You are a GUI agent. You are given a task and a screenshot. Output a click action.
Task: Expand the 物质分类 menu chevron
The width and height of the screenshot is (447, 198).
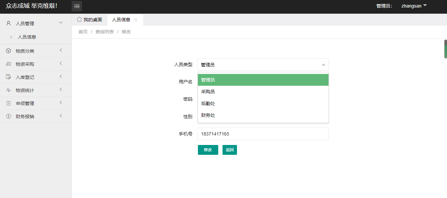coord(61,50)
